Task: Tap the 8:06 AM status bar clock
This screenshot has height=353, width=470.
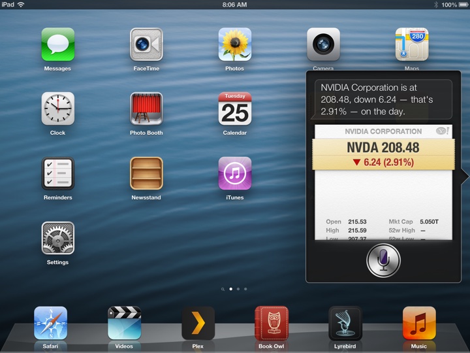Action: coord(235,5)
